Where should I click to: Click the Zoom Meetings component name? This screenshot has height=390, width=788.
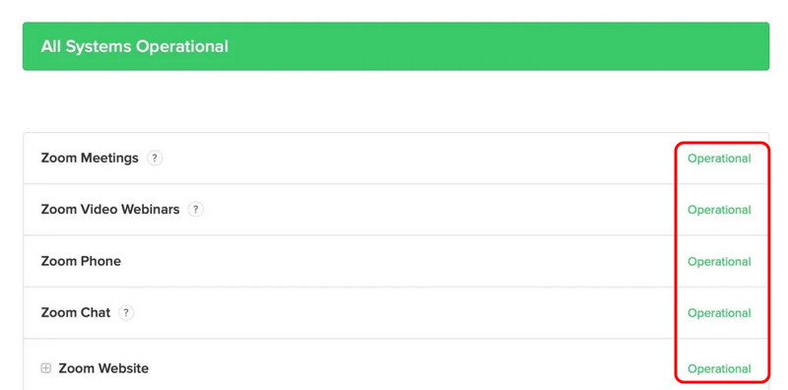pos(90,159)
